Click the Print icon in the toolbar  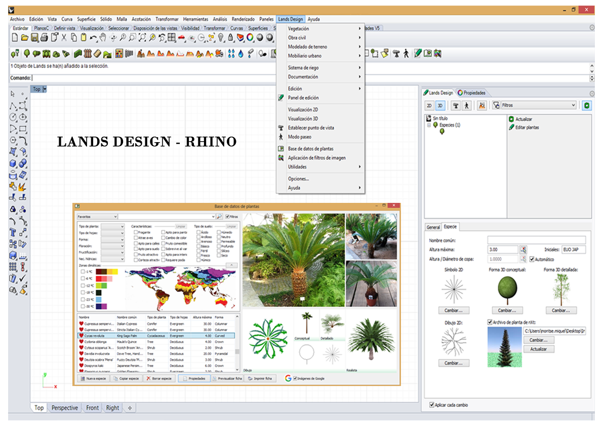(x=44, y=37)
